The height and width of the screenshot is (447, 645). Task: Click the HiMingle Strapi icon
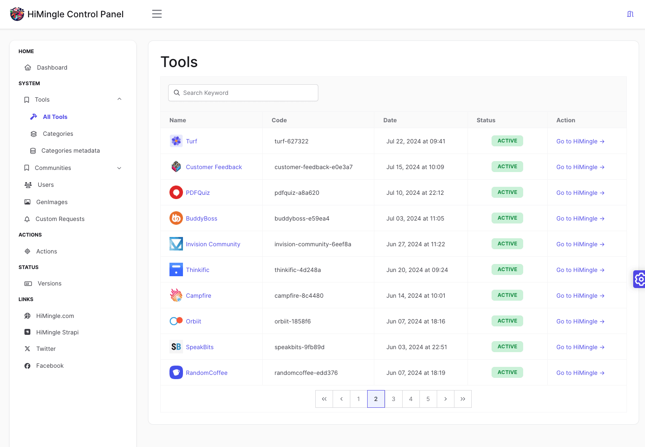[x=27, y=332]
